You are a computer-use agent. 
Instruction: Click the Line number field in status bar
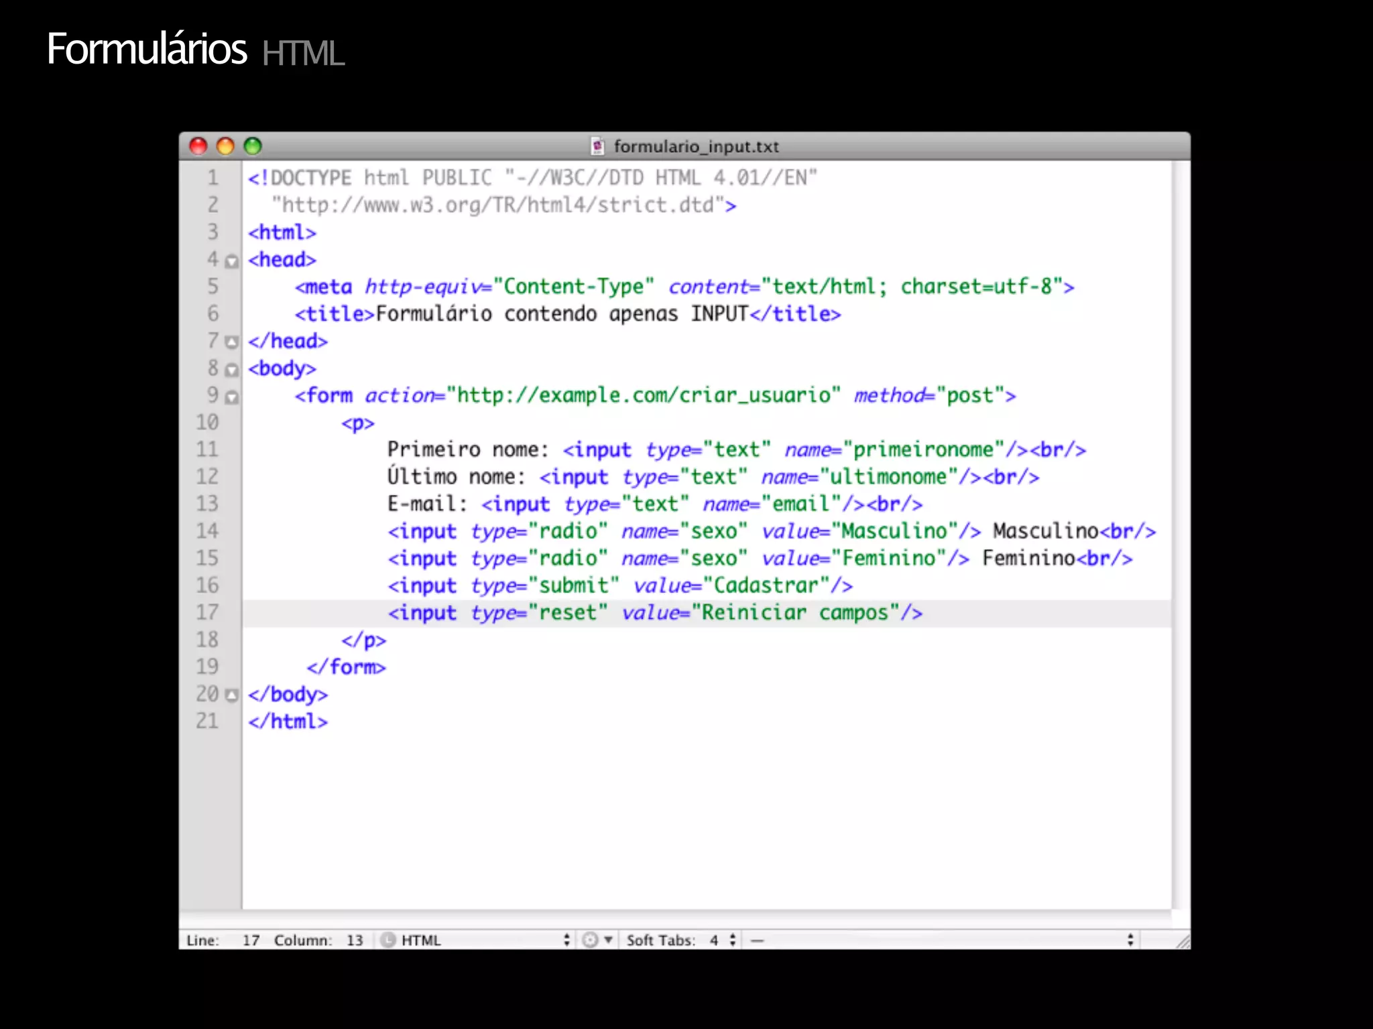(x=250, y=940)
